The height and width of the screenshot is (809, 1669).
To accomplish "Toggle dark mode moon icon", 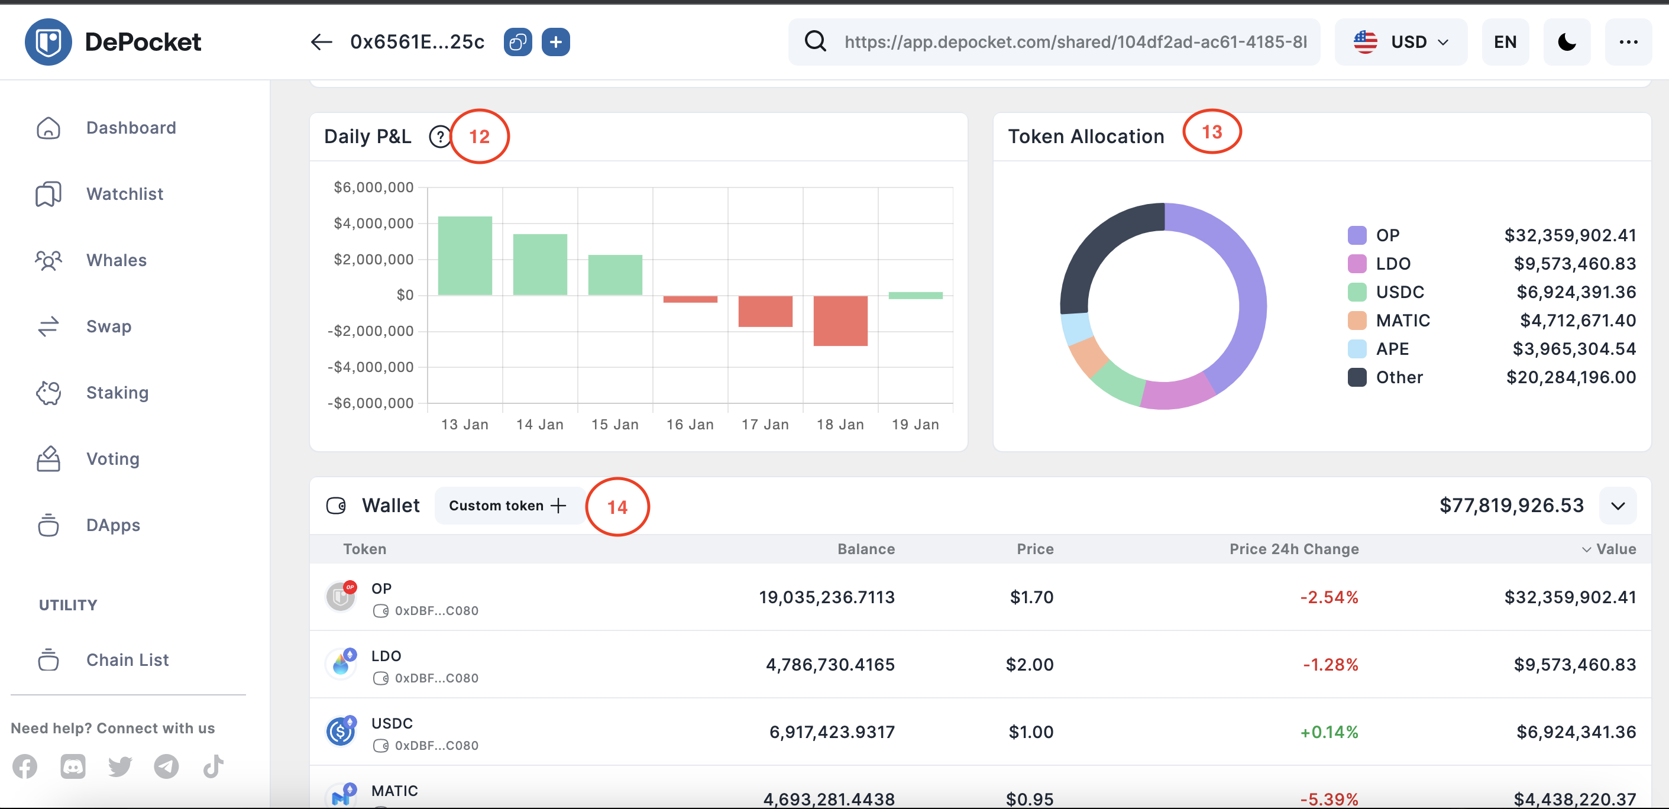I will click(x=1567, y=42).
